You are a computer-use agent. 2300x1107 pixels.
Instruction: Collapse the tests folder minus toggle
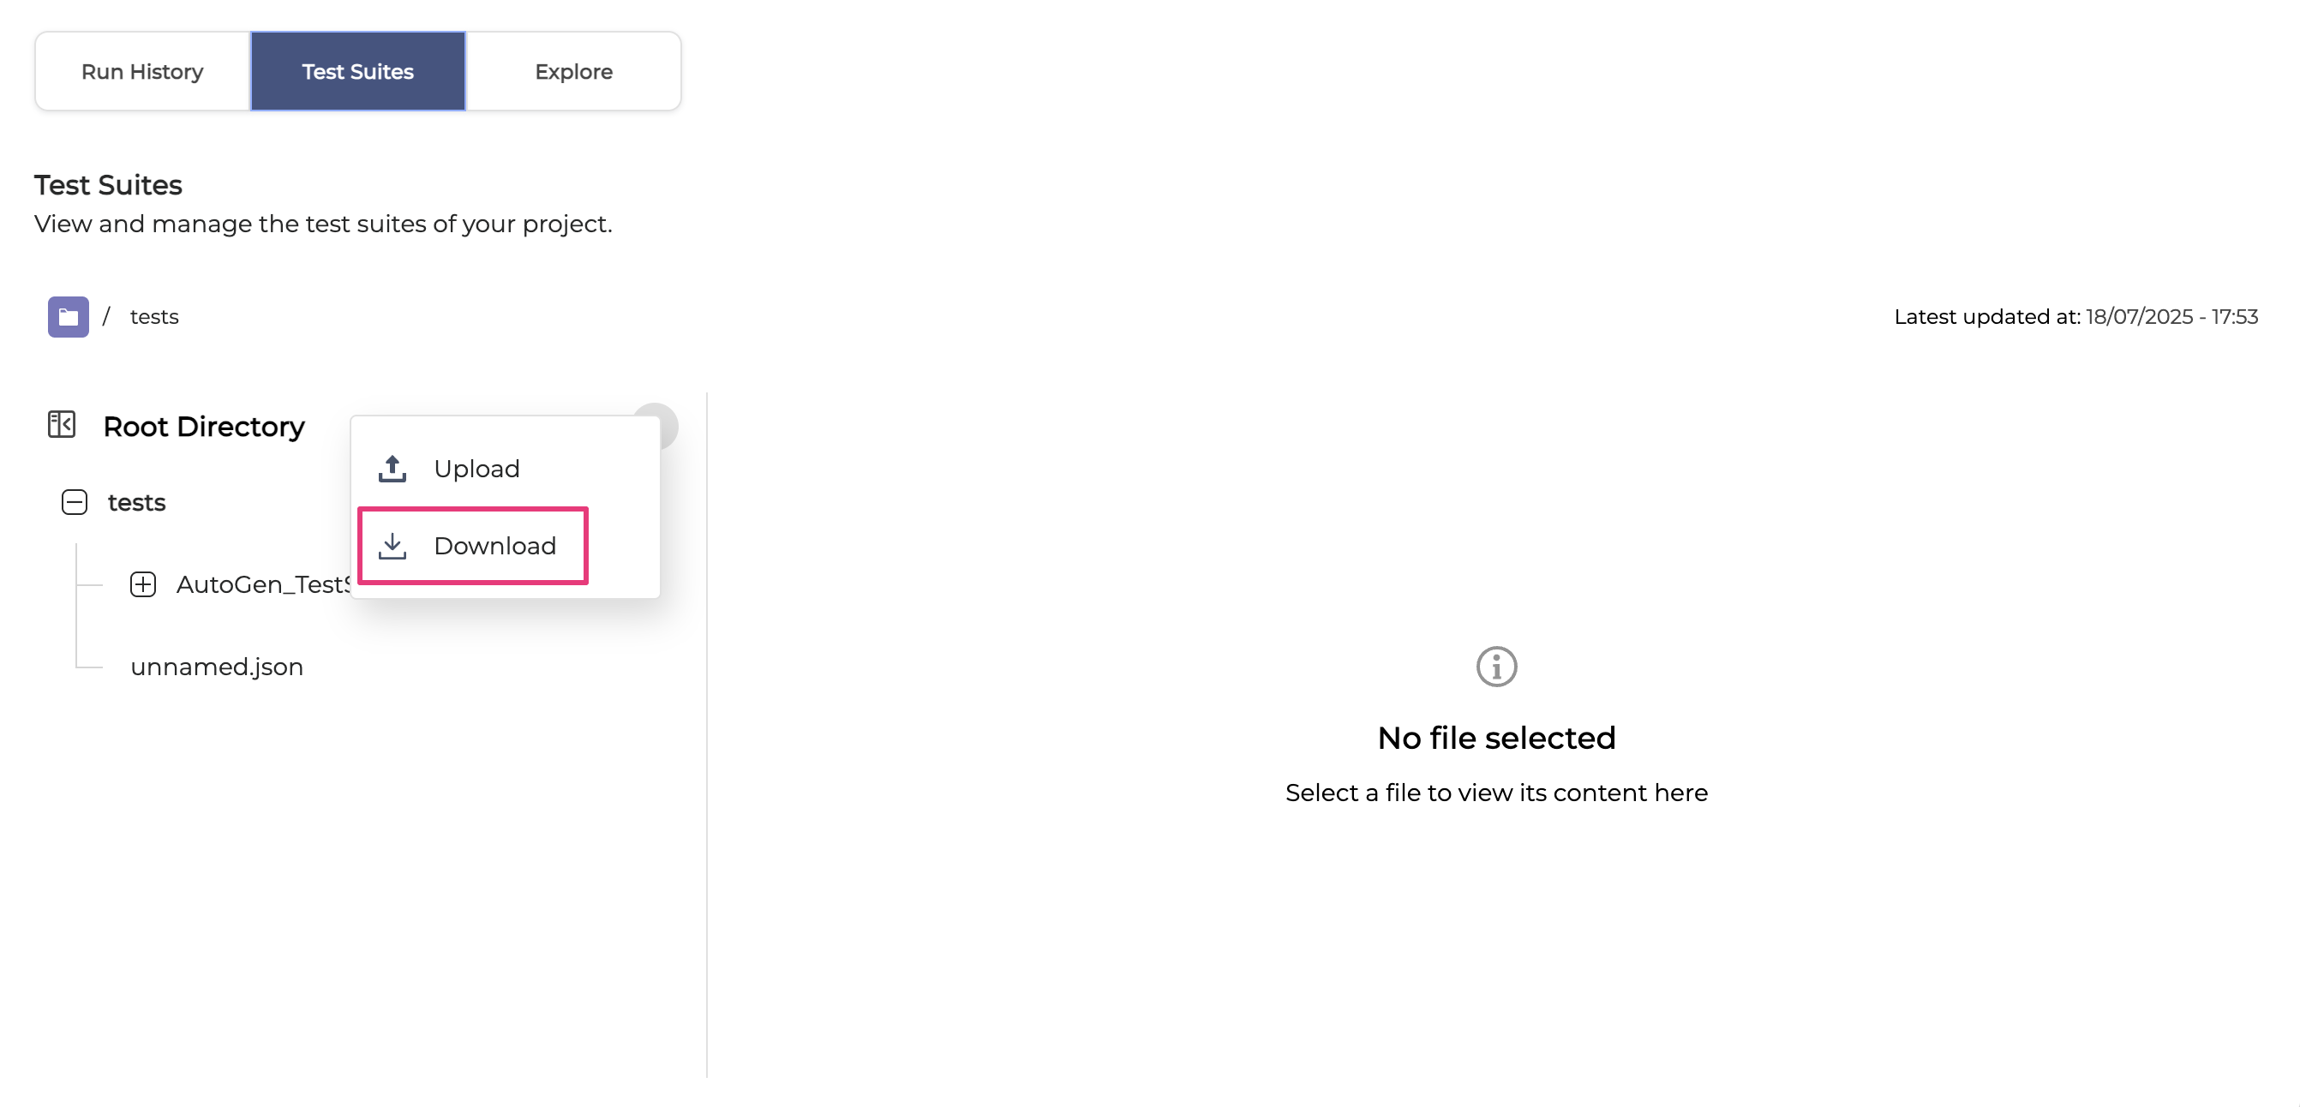point(75,503)
